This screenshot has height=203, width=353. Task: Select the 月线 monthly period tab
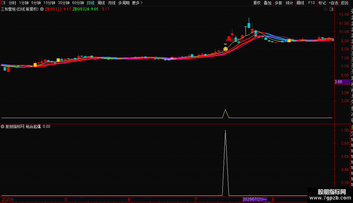pos(112,3)
